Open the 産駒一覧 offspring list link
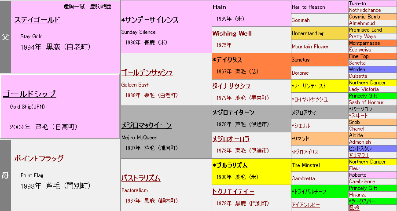 tap(74, 7)
